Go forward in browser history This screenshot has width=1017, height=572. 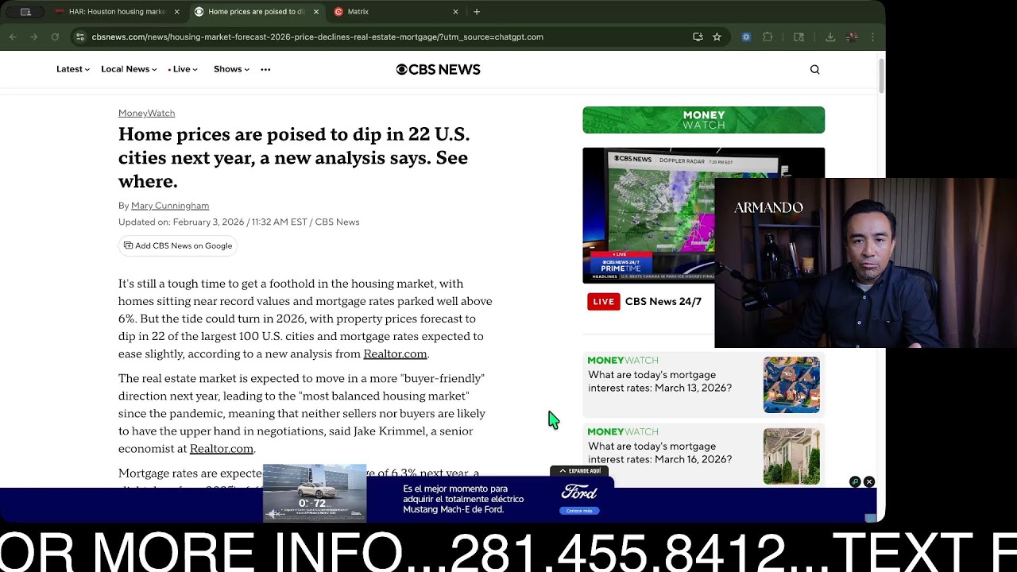(x=33, y=37)
